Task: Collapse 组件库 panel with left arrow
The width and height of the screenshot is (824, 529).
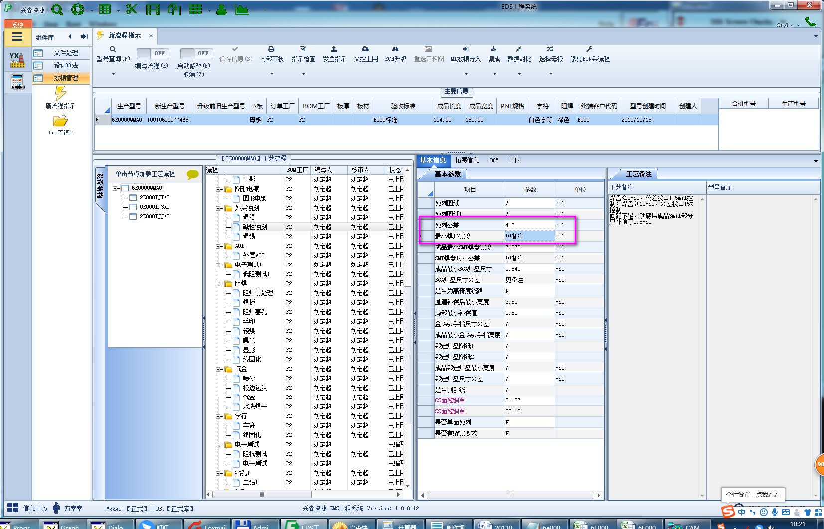Action: (70, 36)
